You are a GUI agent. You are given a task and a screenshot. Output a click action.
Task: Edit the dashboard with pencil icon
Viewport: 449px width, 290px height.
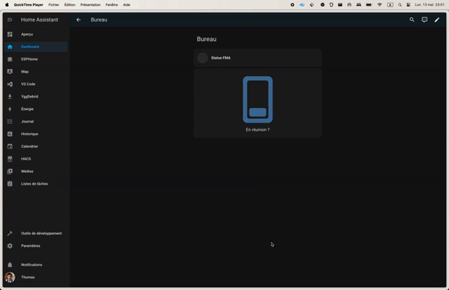tap(437, 20)
